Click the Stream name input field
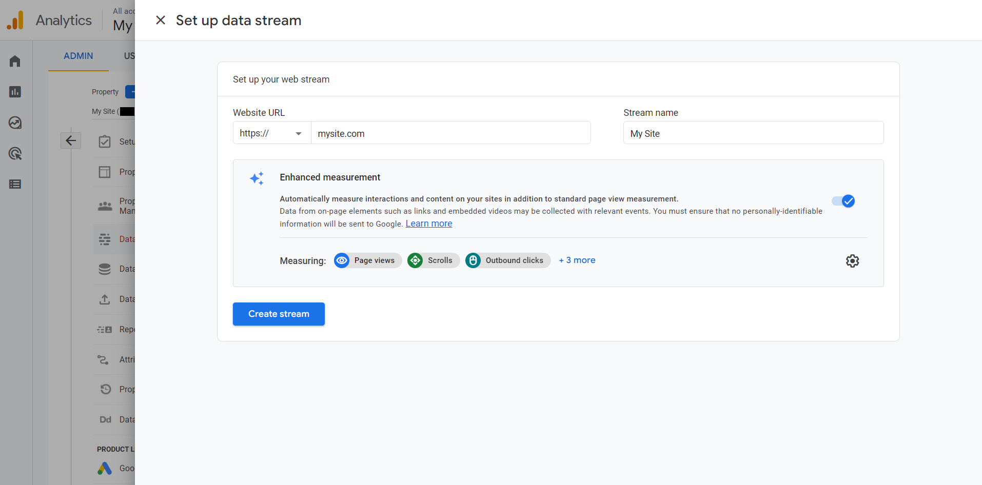 click(753, 133)
